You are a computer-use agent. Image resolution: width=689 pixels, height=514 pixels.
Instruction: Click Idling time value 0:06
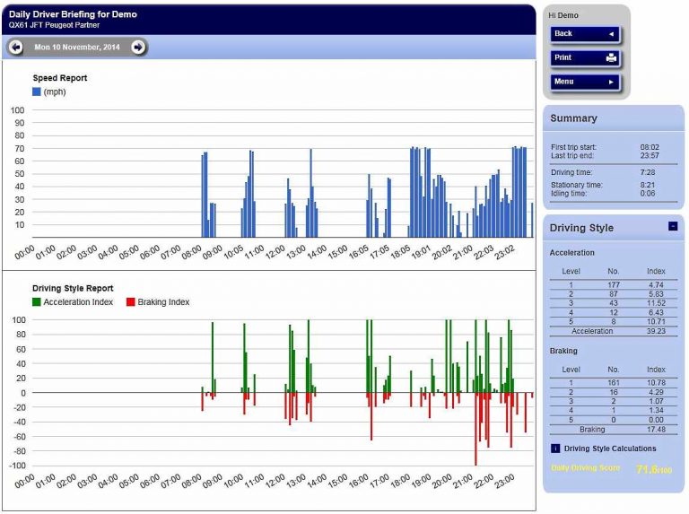[648, 193]
